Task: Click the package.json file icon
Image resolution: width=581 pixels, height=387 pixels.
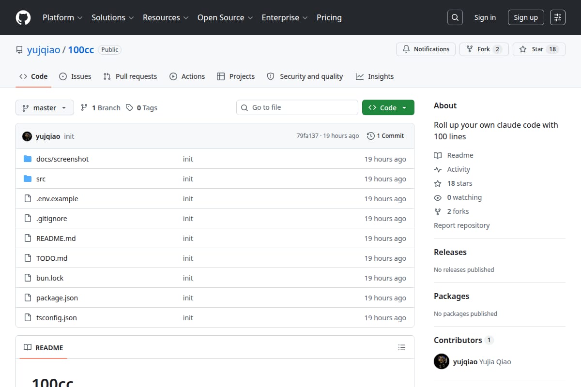Action: point(28,298)
